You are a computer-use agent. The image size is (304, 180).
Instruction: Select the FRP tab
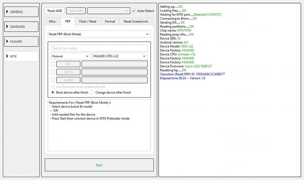point(68,21)
